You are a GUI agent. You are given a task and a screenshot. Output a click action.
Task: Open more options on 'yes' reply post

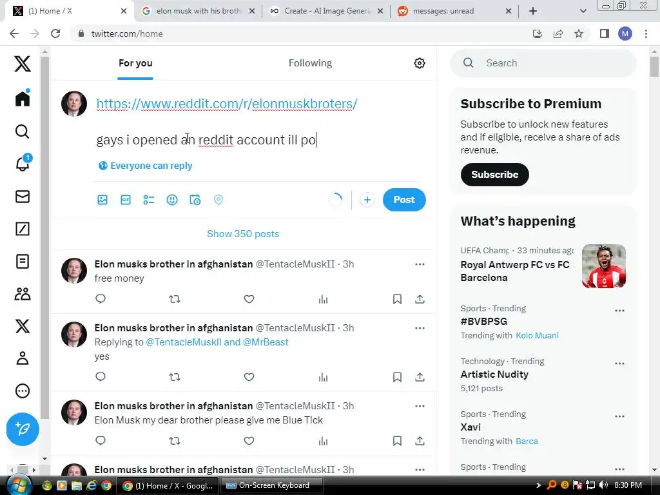(x=420, y=328)
